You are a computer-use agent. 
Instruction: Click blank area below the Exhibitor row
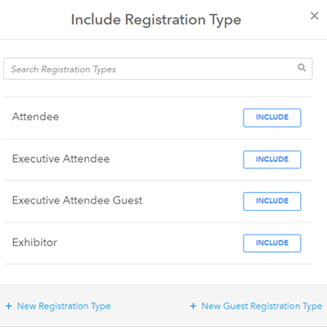[x=158, y=275]
